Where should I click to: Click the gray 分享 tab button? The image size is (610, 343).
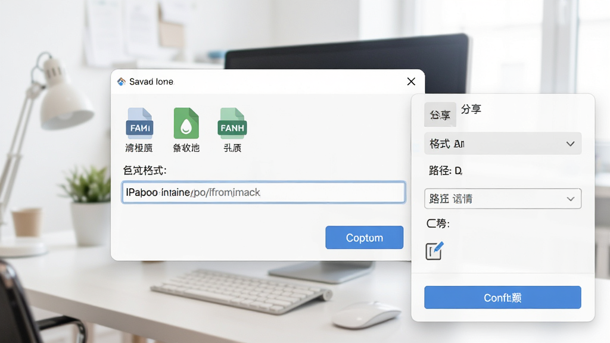click(x=440, y=114)
